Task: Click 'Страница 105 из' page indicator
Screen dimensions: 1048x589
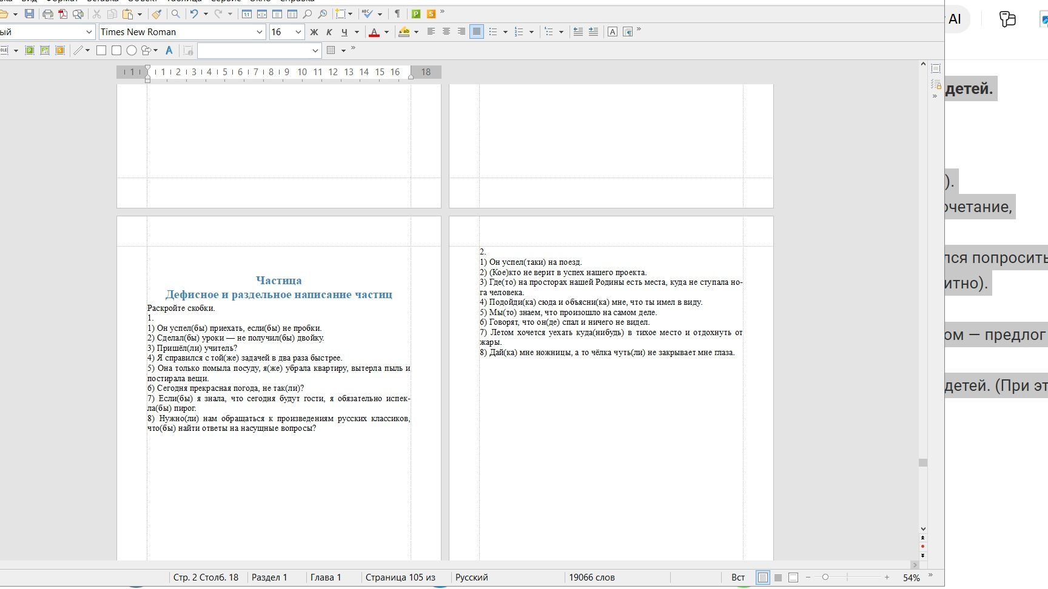Action: pyautogui.click(x=400, y=577)
